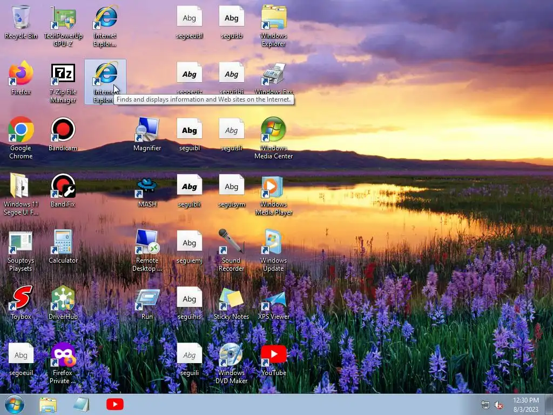Open the Sound Recorder shortcut
553x415 pixels.
(x=231, y=250)
